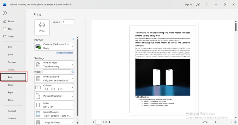The height and width of the screenshot is (125, 238).
Task: Click the preview pane scroll-down arrow
Action: (236, 118)
